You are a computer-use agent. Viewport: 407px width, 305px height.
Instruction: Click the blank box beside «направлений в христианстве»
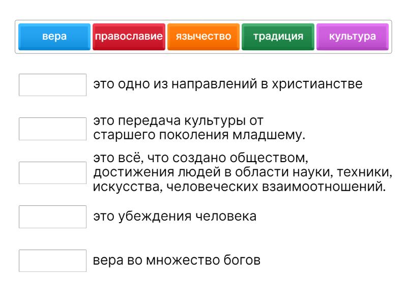(x=52, y=85)
